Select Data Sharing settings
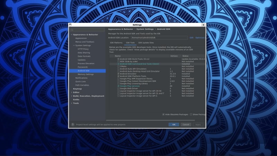The width and height of the screenshot is (277, 156). coord(84,53)
